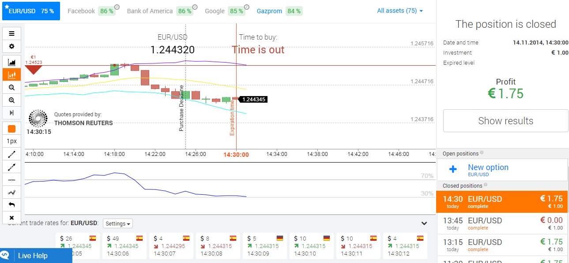Click the 14:30:10 trade rate card
The image size is (569, 263).
tap(312, 246)
